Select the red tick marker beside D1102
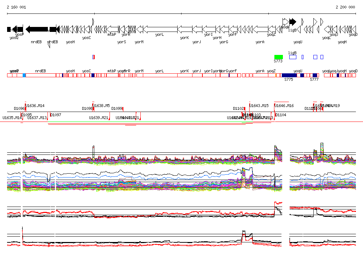The height and width of the screenshot is (253, 363). pyautogui.click(x=245, y=109)
